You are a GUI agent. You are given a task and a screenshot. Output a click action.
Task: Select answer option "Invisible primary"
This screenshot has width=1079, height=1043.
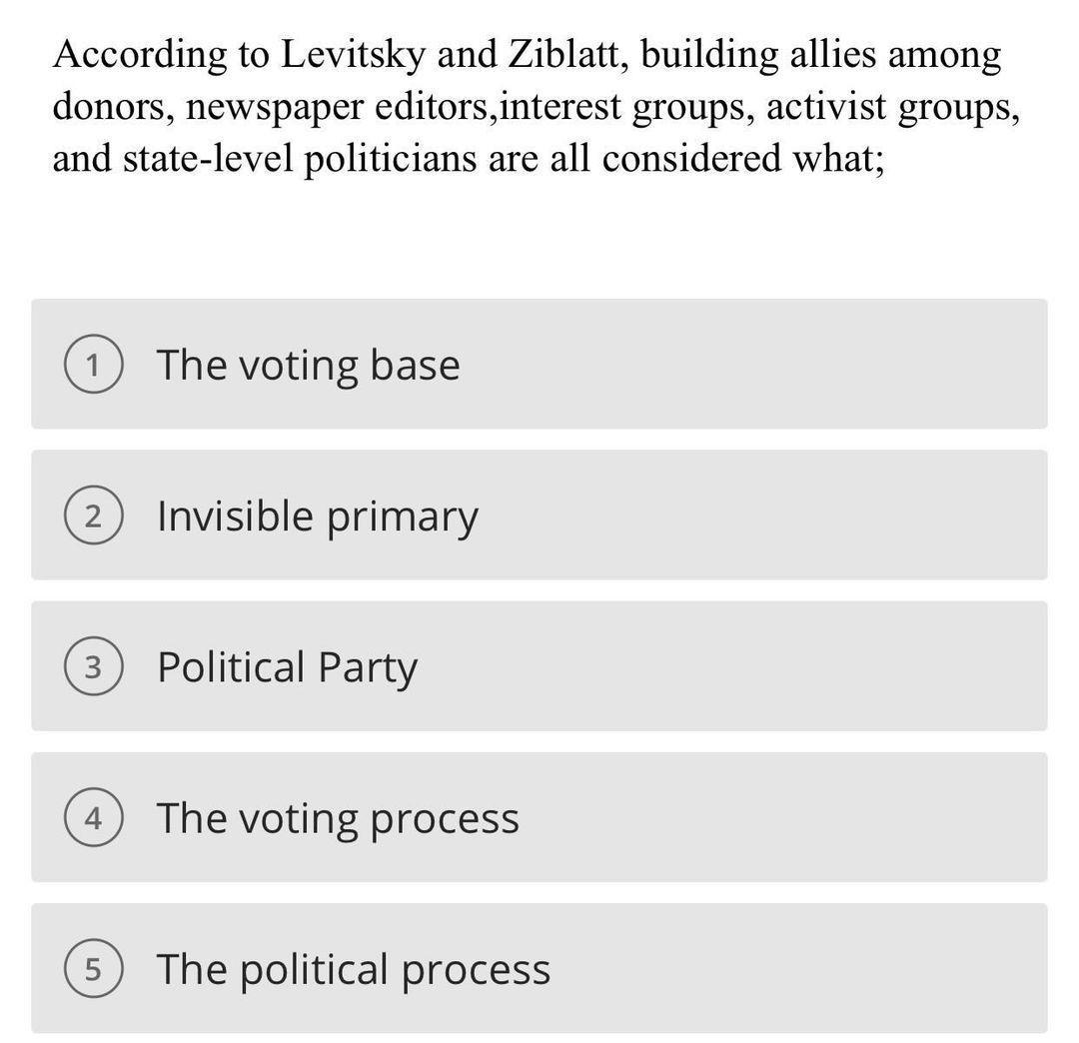tap(539, 516)
